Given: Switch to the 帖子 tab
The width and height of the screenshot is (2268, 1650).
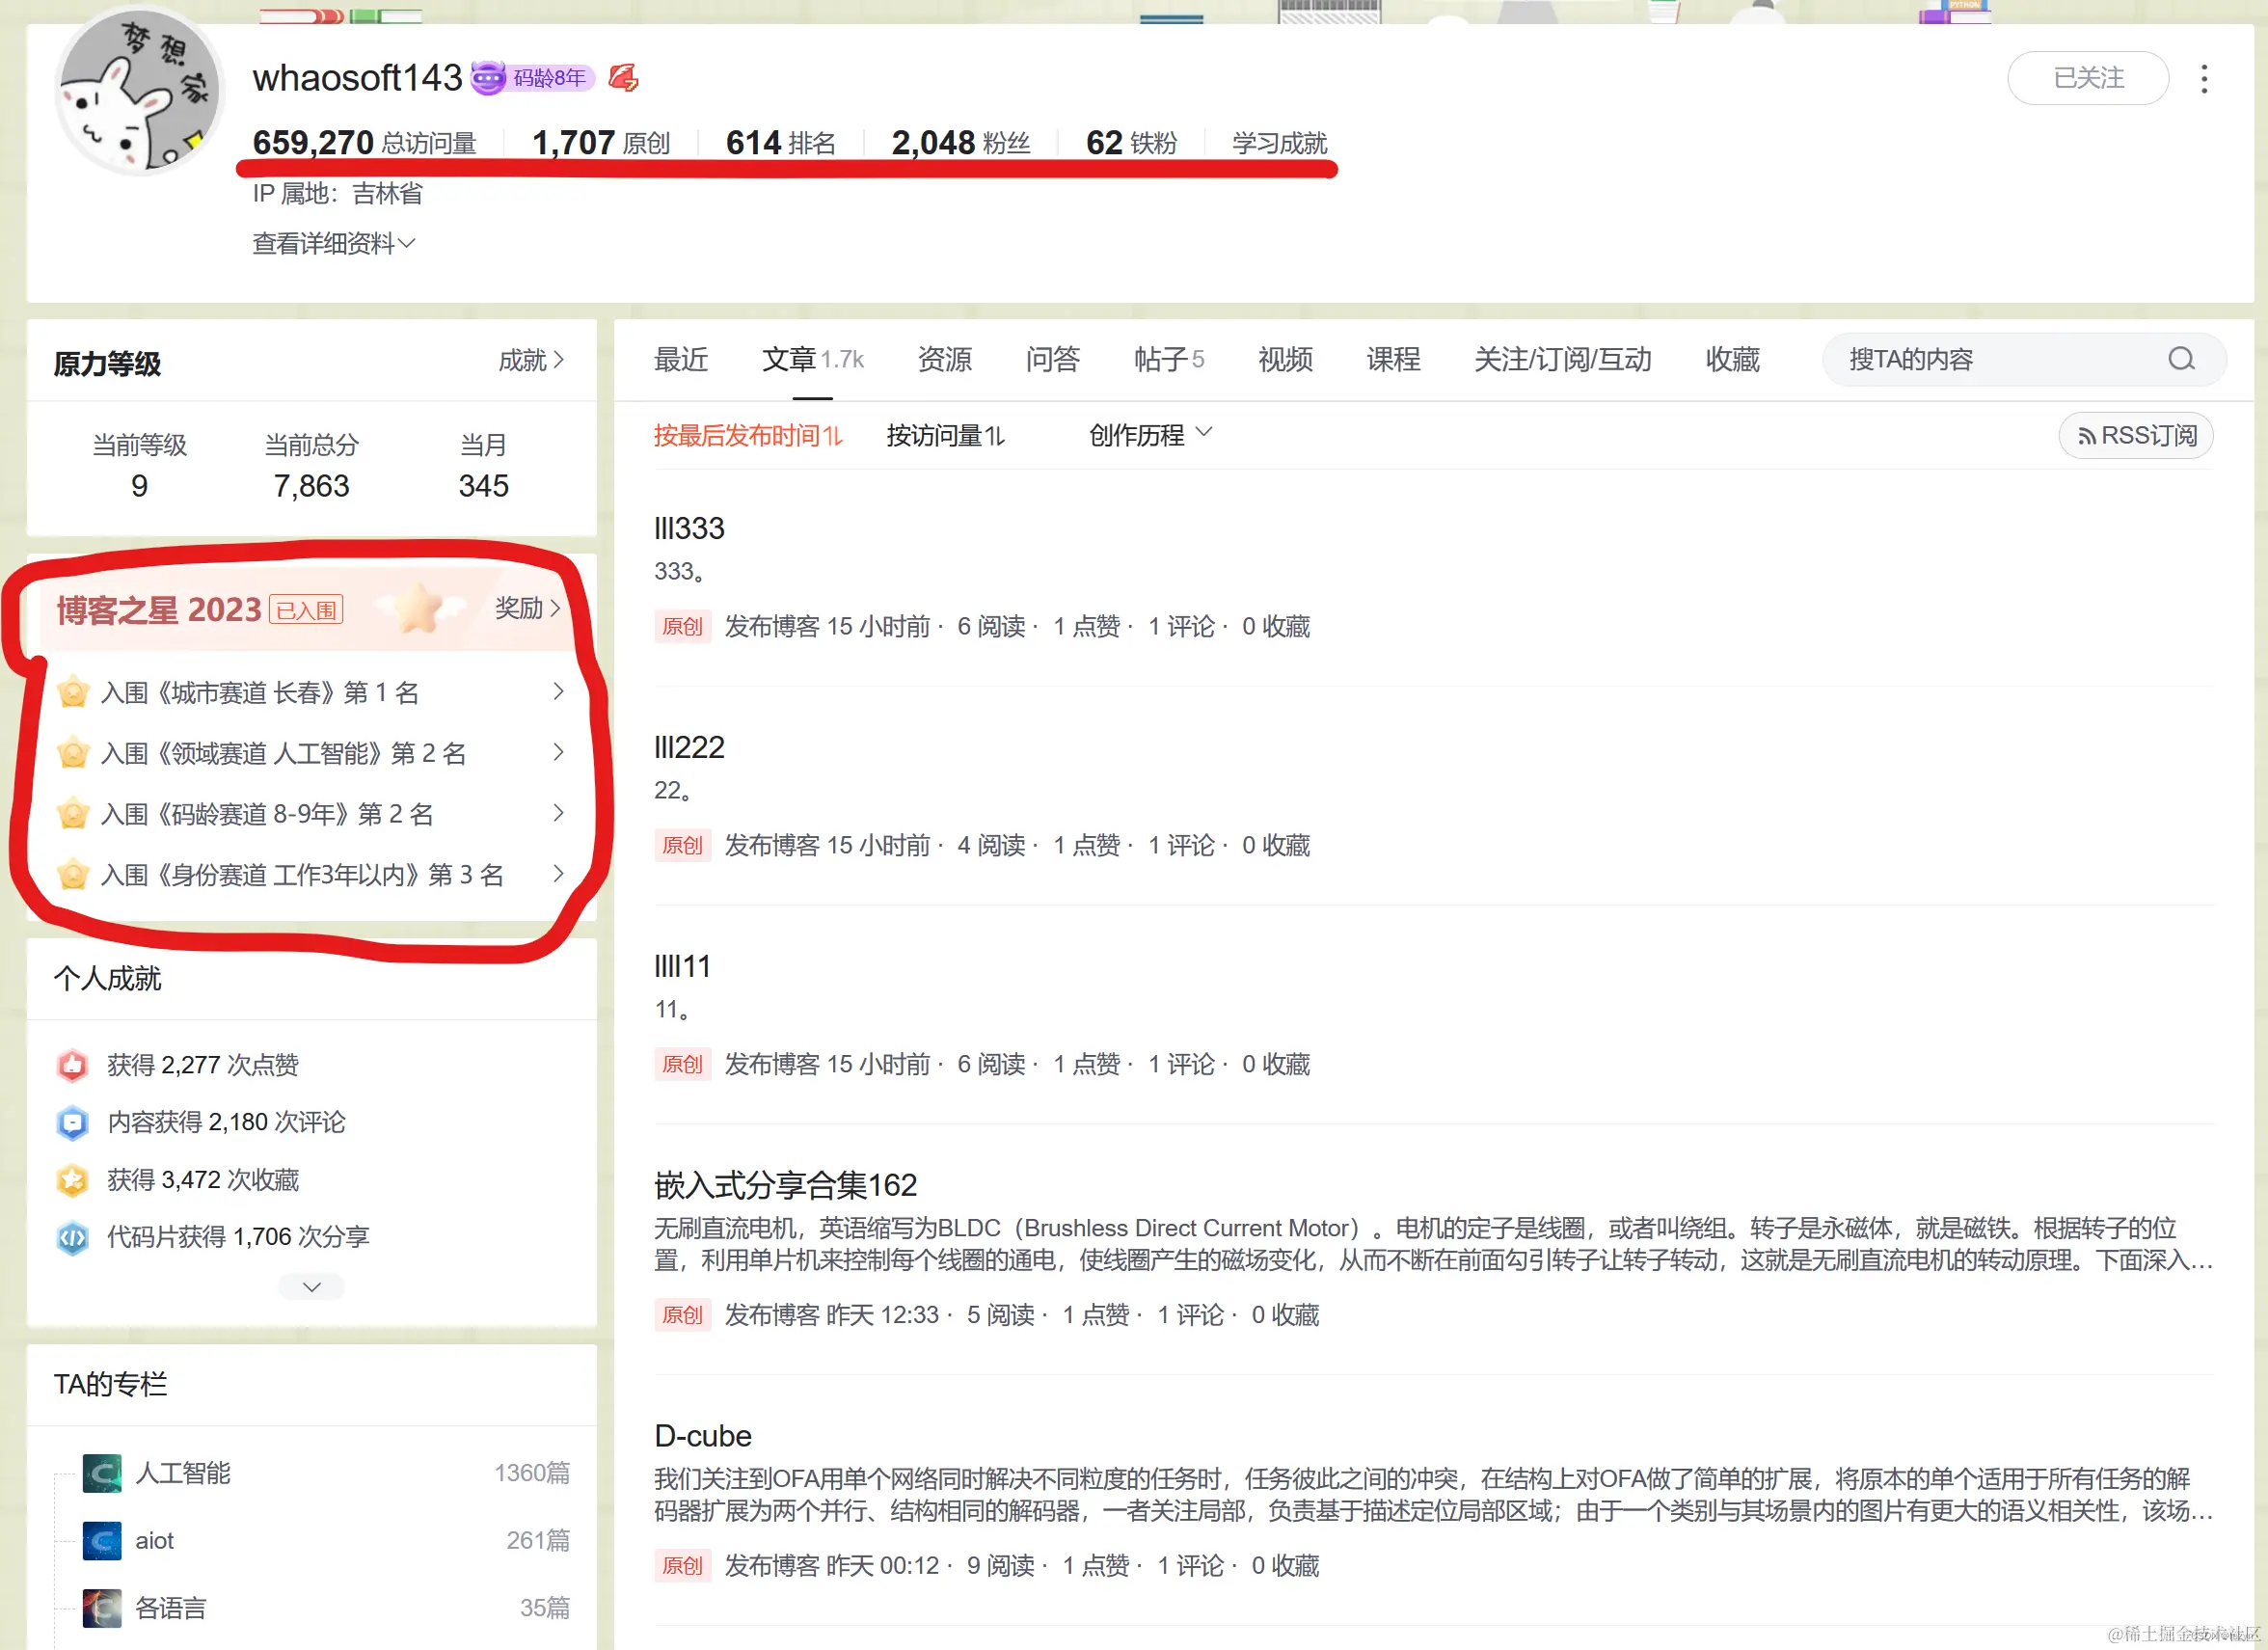Looking at the screenshot, I should point(1169,359).
